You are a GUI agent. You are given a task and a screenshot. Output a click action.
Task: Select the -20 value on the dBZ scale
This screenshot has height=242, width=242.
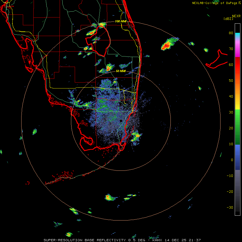pyautogui.click(x=230, y=192)
